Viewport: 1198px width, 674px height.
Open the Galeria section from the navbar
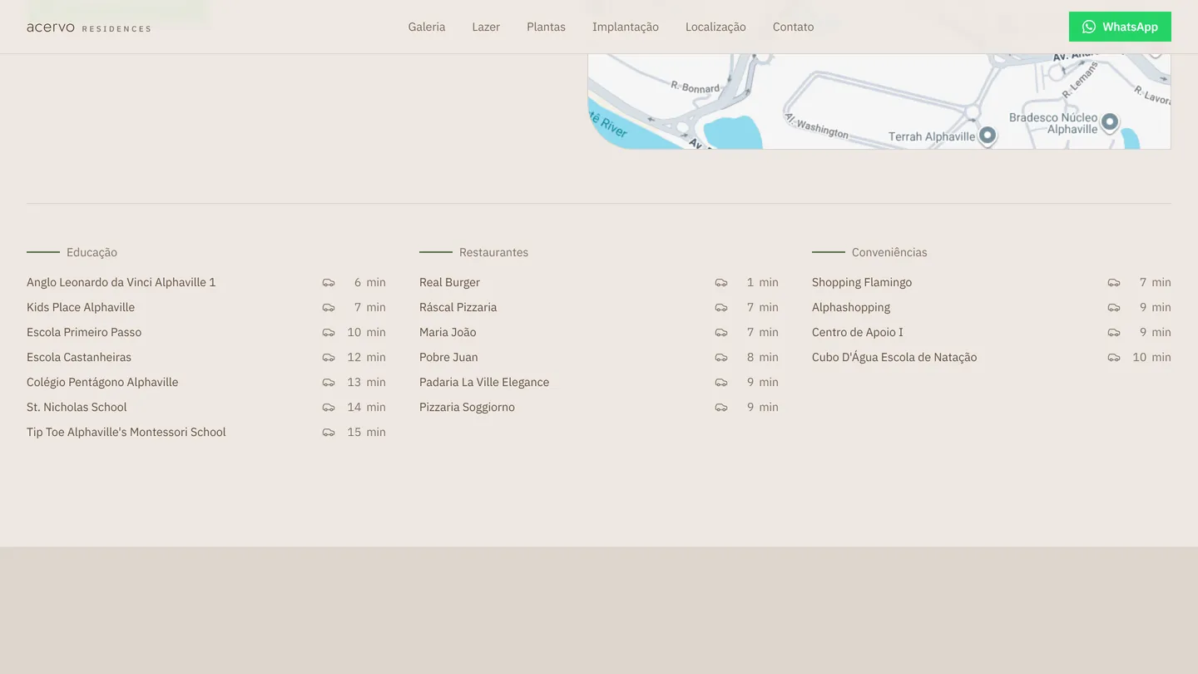click(427, 27)
